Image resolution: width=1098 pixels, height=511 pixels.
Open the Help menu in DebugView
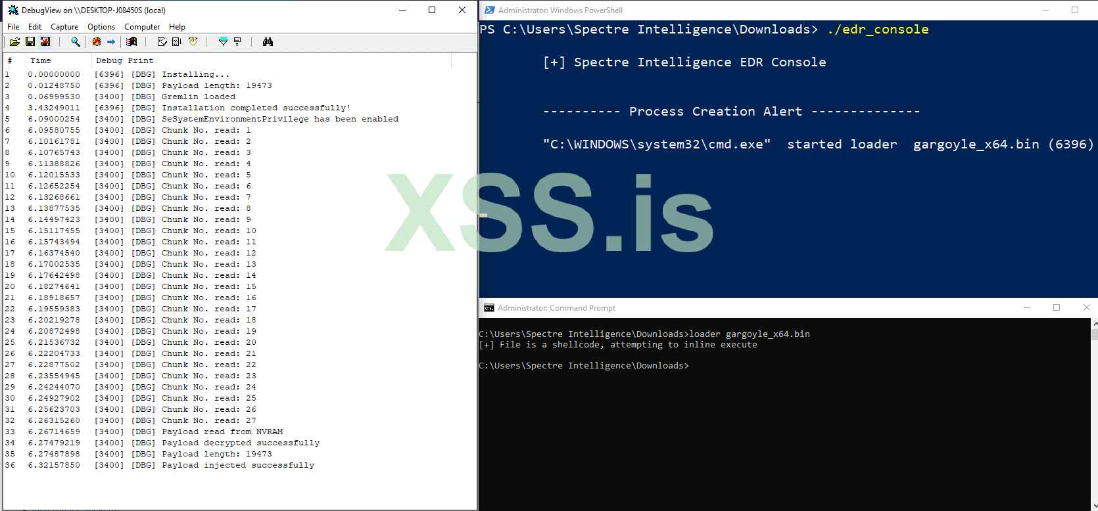click(177, 27)
